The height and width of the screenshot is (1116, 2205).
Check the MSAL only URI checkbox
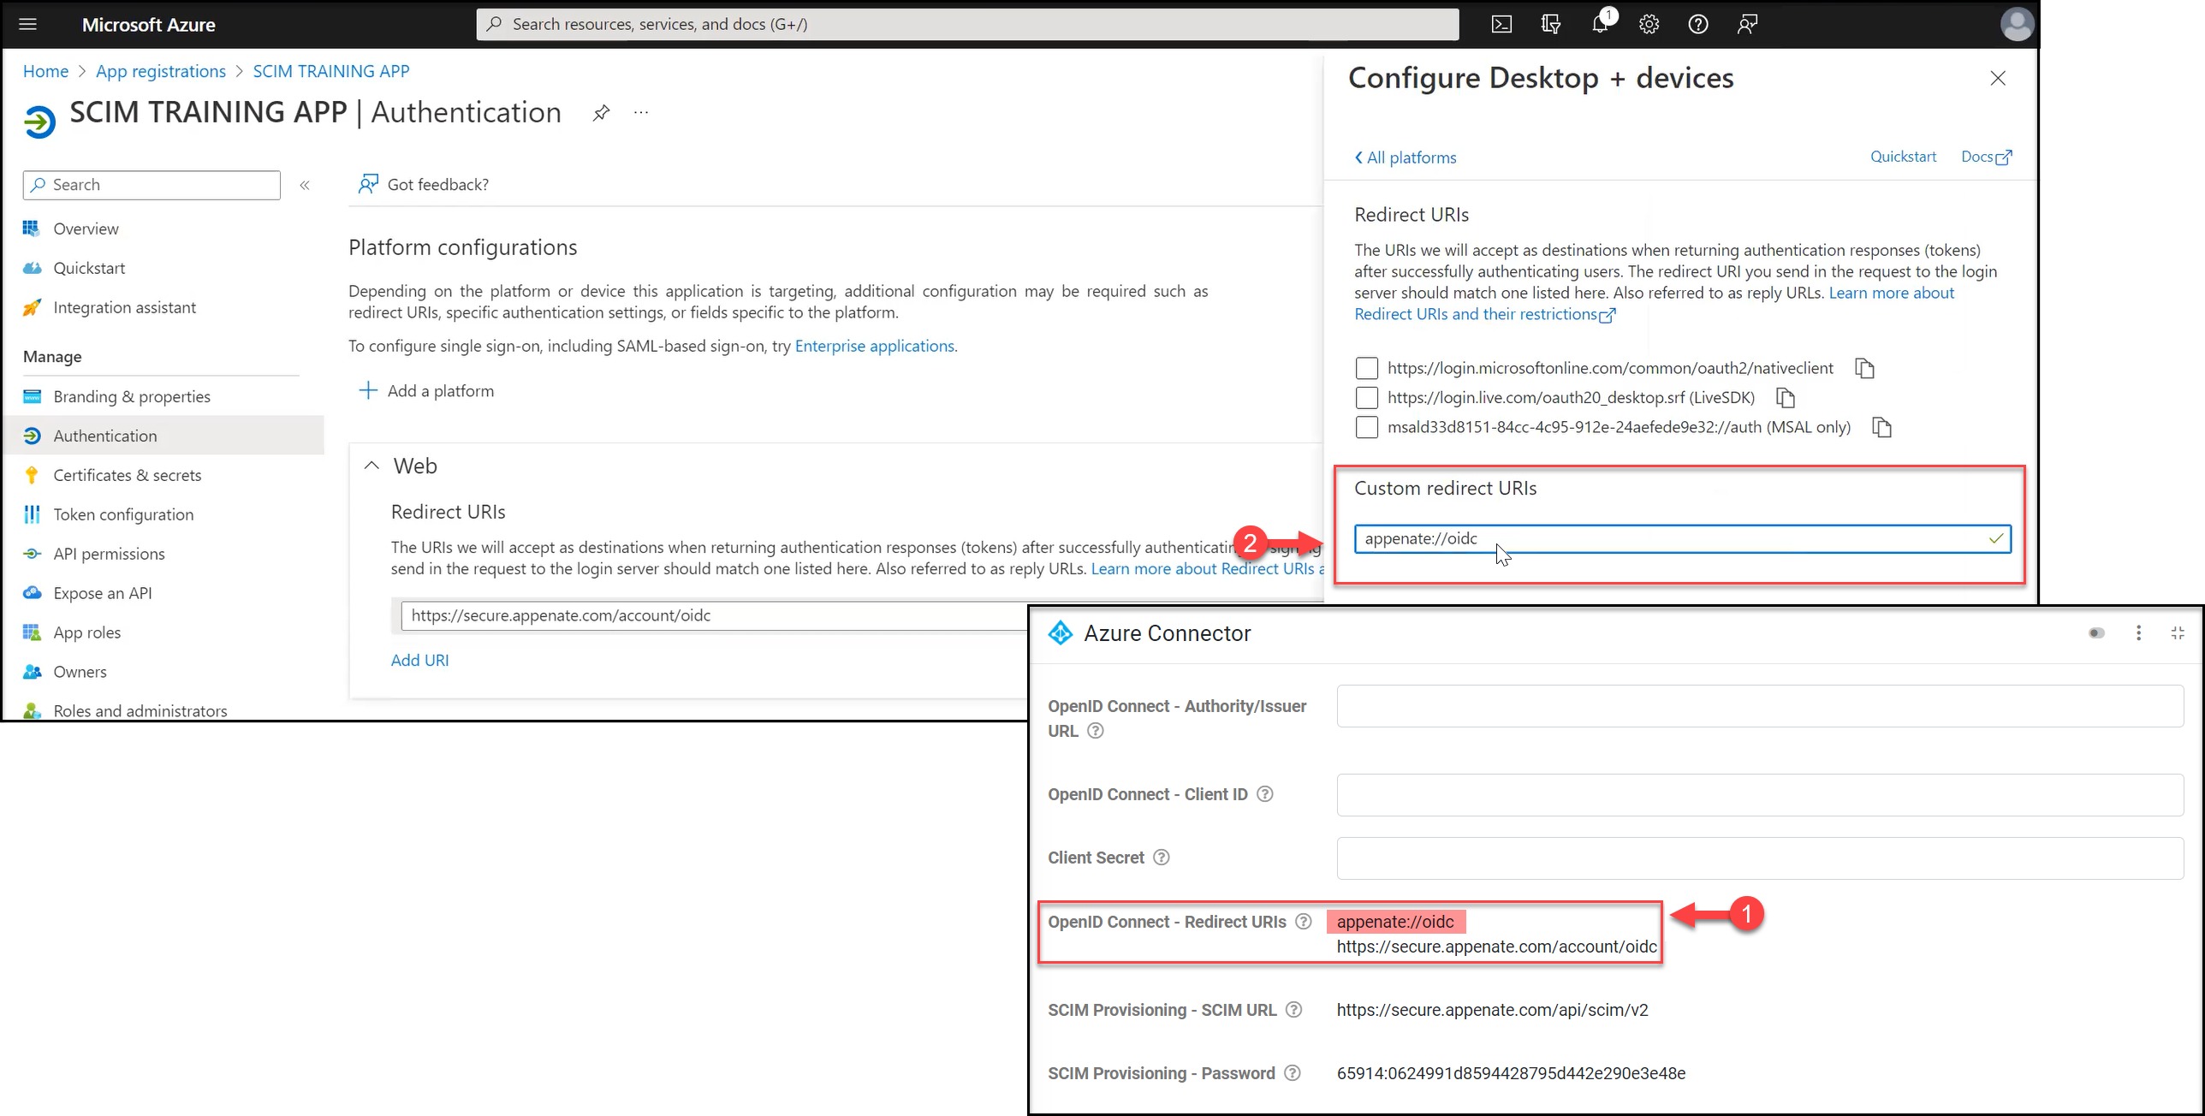click(1367, 427)
